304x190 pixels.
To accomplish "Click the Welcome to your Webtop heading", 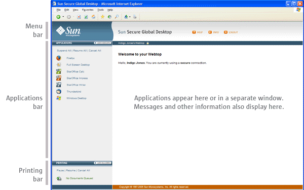I will click(140, 54).
